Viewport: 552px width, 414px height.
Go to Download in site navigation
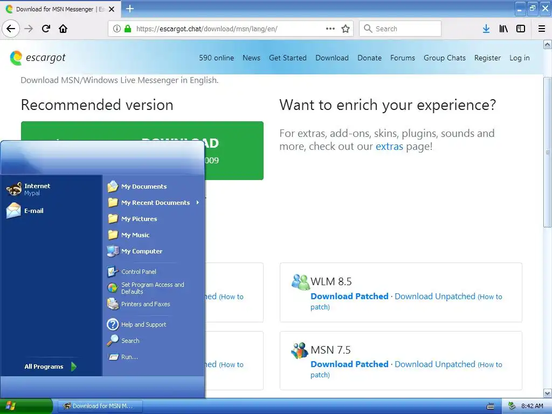[x=332, y=58]
